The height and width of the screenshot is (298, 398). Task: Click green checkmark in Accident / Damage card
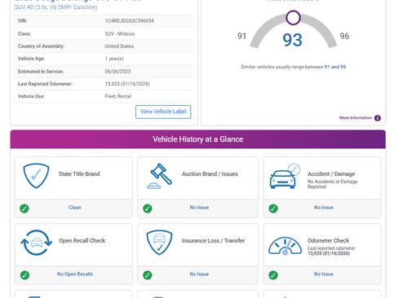273,208
